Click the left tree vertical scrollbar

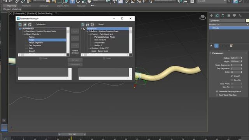[68, 40]
